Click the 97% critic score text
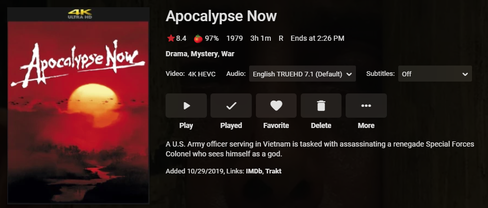Viewport: 488px width, 208px height. (212, 38)
